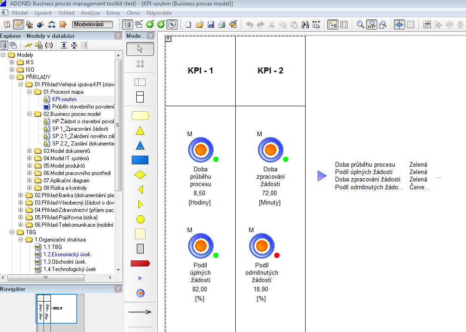
Task: Open the Extras menu
Action: (x=113, y=13)
